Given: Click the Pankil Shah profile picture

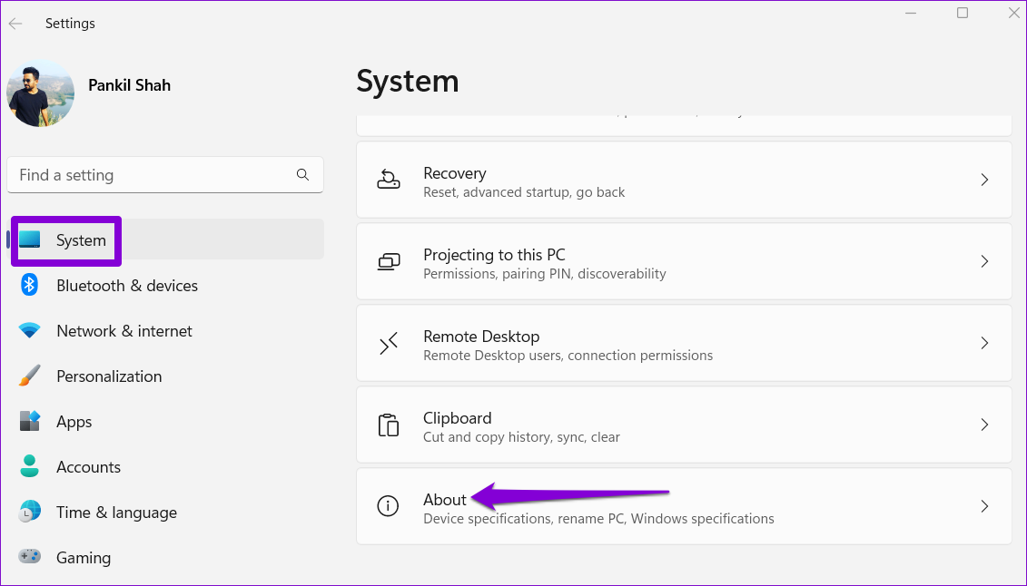Looking at the screenshot, I should (x=41, y=93).
